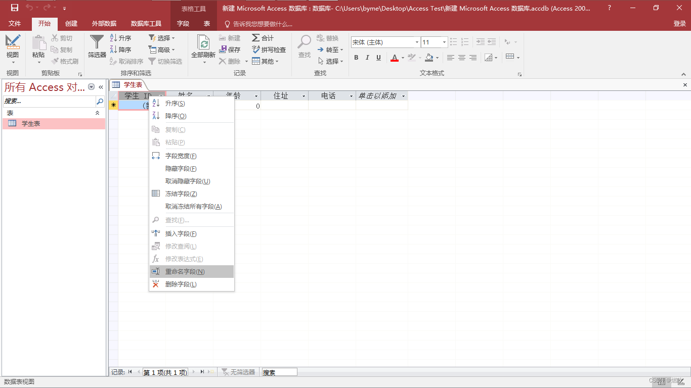Open the 住址 column dropdown arrow
Screen dimensions: 691x388
tap(304, 96)
